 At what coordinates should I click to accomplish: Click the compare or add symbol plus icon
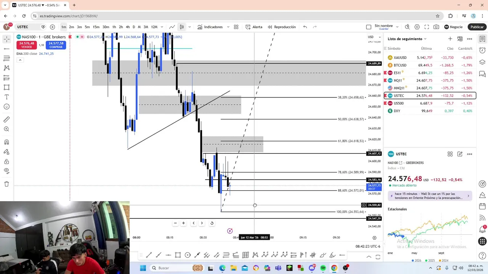[52, 27]
